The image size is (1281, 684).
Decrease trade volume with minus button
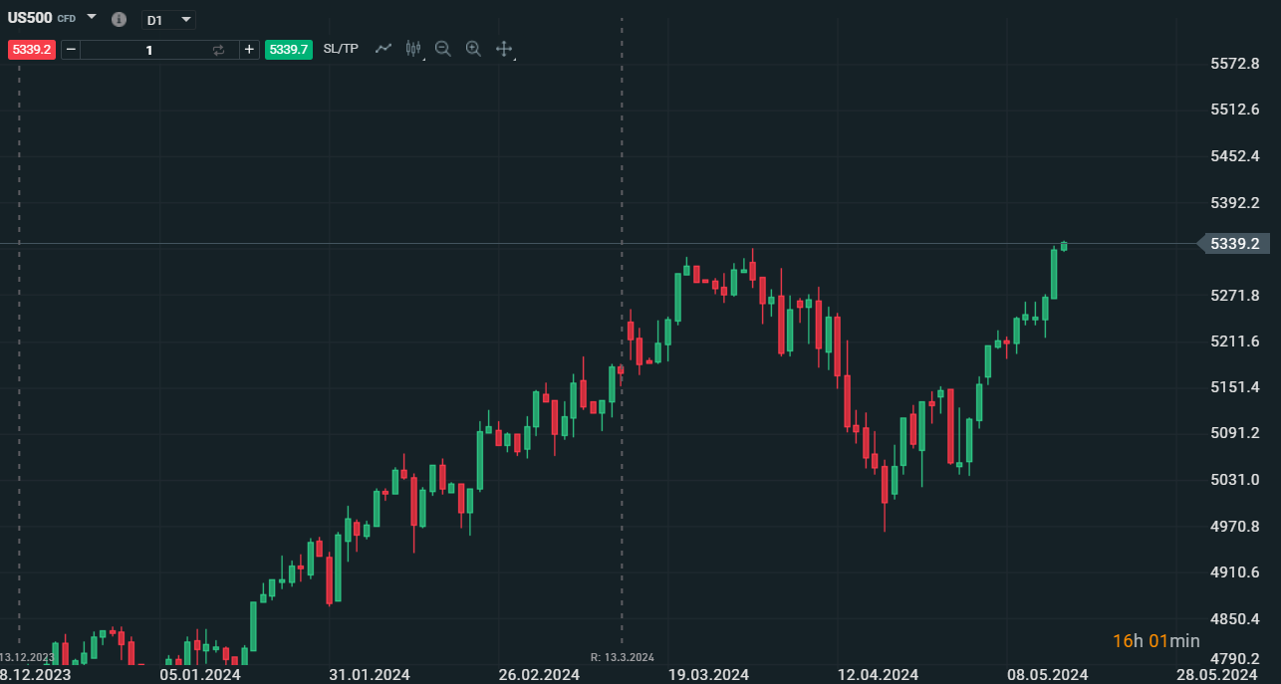coord(71,49)
